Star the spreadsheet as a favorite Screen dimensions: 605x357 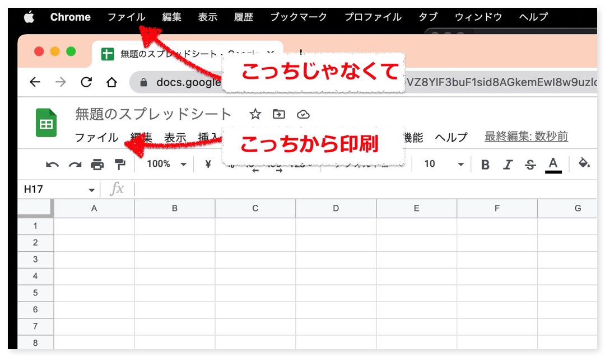point(255,114)
